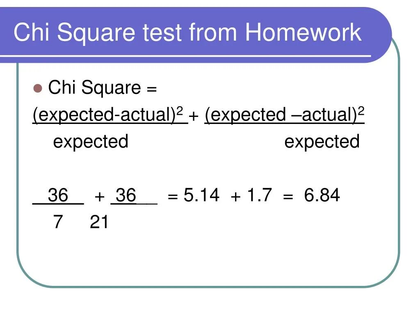420x315 pixels.
Task: Click the value 1.7
Action: pyautogui.click(x=259, y=195)
